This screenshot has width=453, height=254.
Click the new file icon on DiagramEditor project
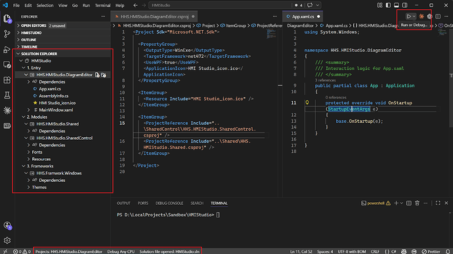click(97, 75)
